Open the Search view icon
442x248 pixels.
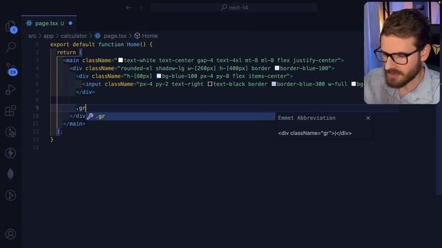[11, 47]
